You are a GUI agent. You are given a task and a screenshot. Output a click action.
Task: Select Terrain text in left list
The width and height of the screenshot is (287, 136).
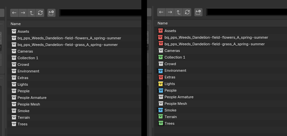coord(24,117)
